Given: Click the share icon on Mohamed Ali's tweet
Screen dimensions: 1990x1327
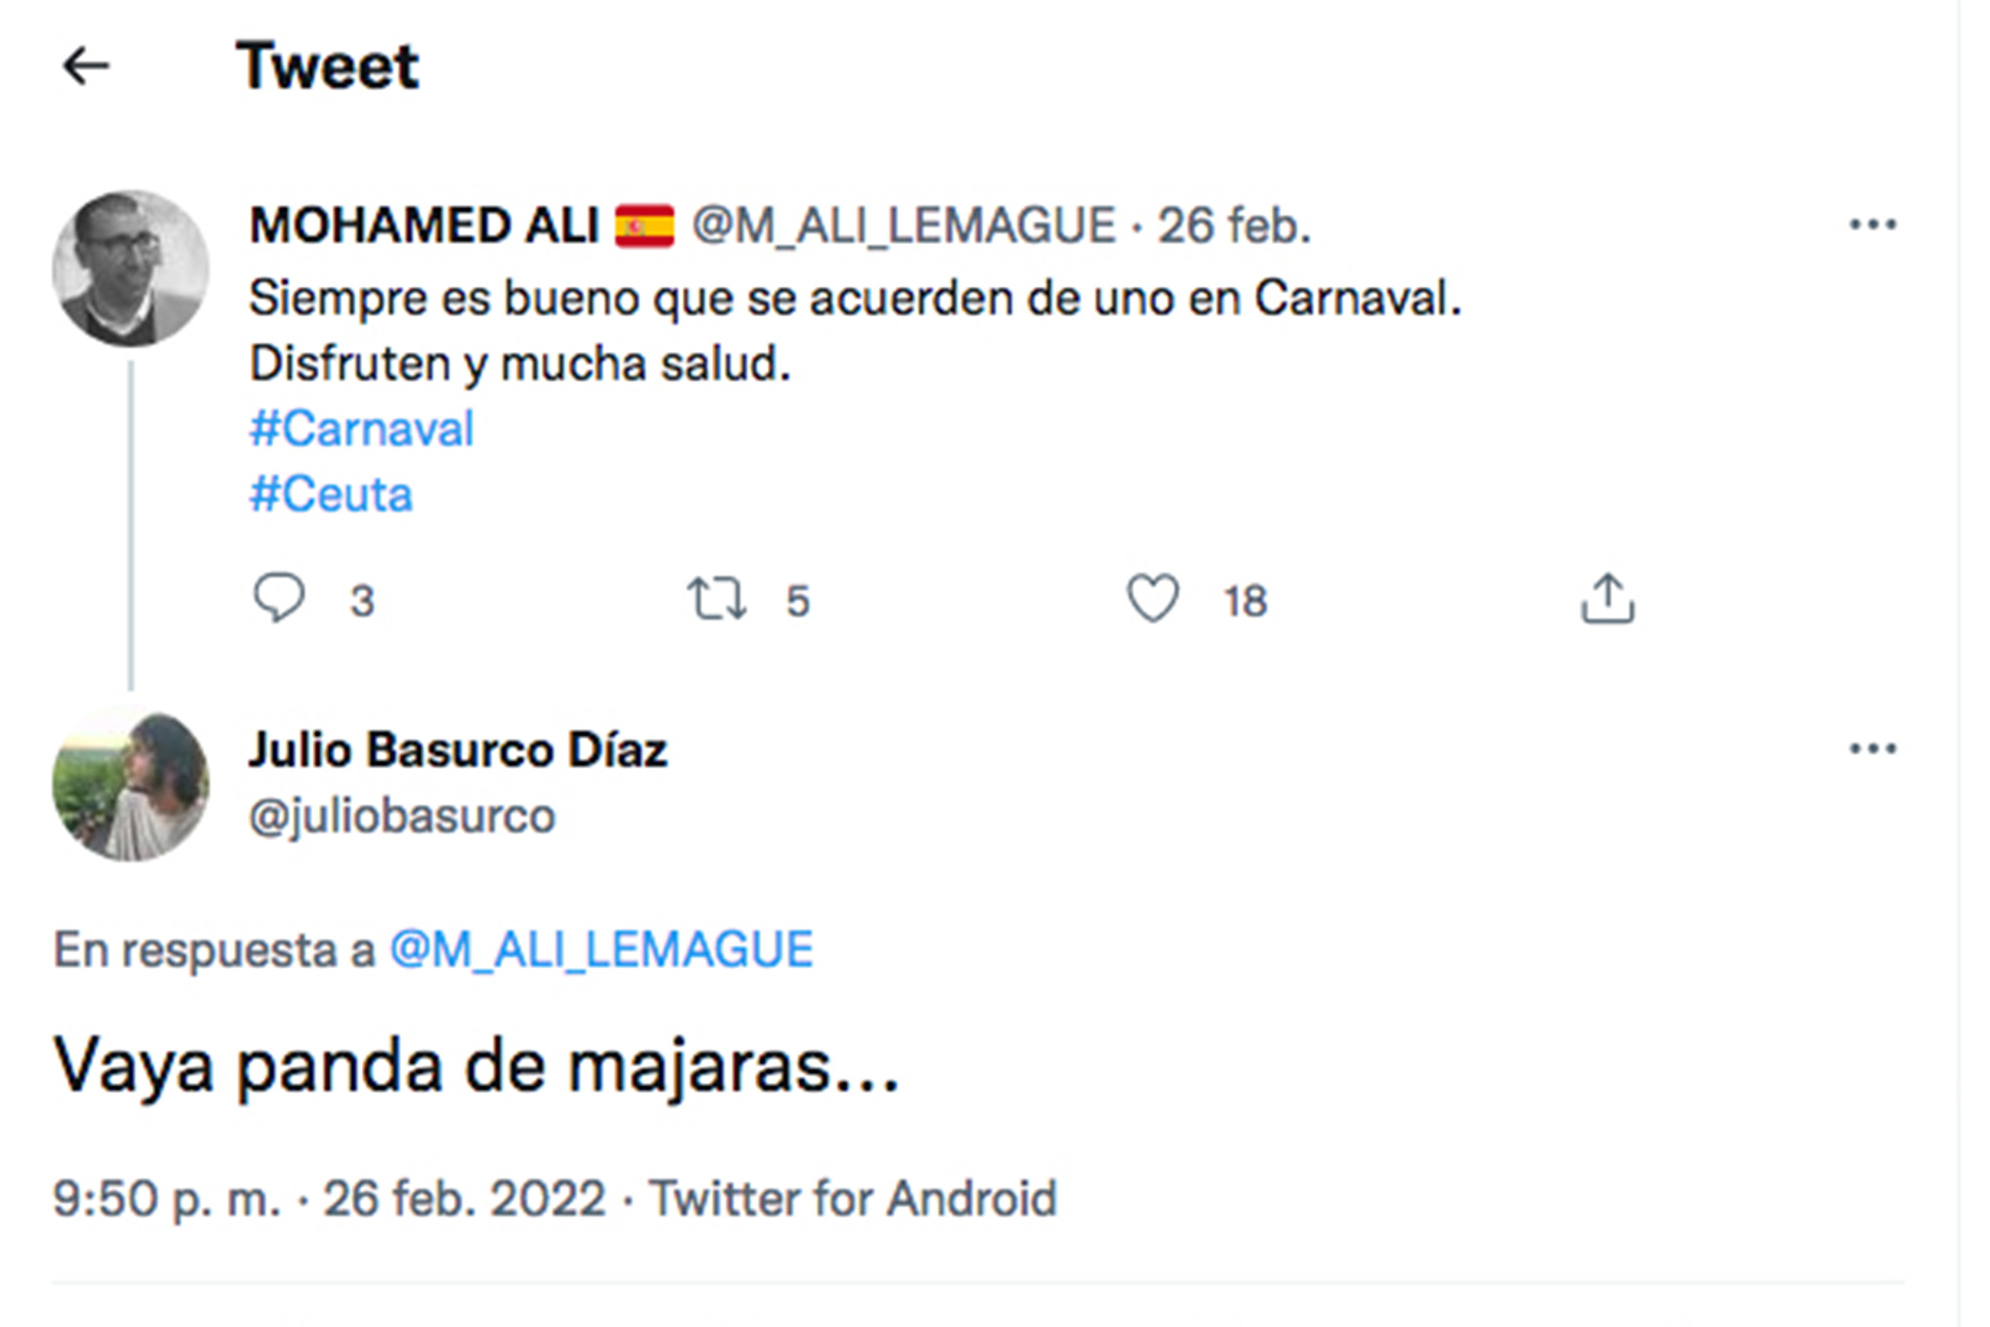Looking at the screenshot, I should 1608,598.
